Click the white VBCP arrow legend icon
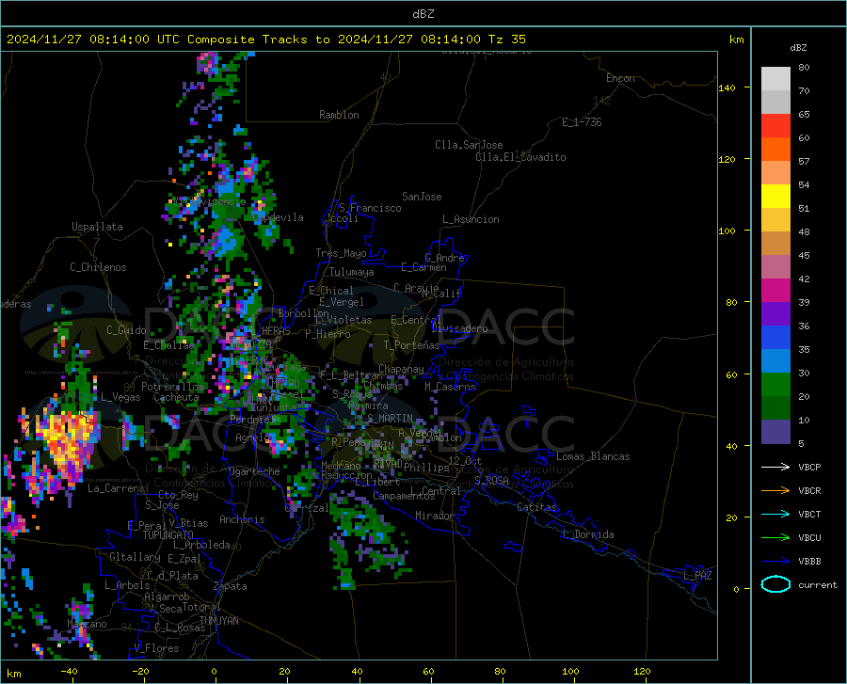Screen dimensions: 847x684 pyautogui.click(x=775, y=467)
